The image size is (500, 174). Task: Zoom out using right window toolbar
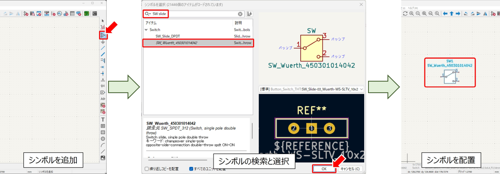418,14
